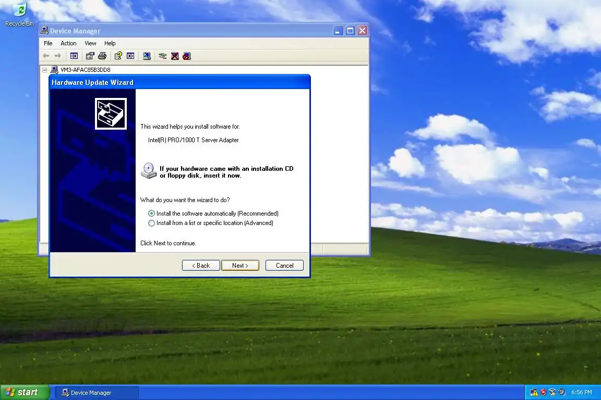601x400 pixels.
Task: Open the Windows Start menu
Action: coord(25,392)
